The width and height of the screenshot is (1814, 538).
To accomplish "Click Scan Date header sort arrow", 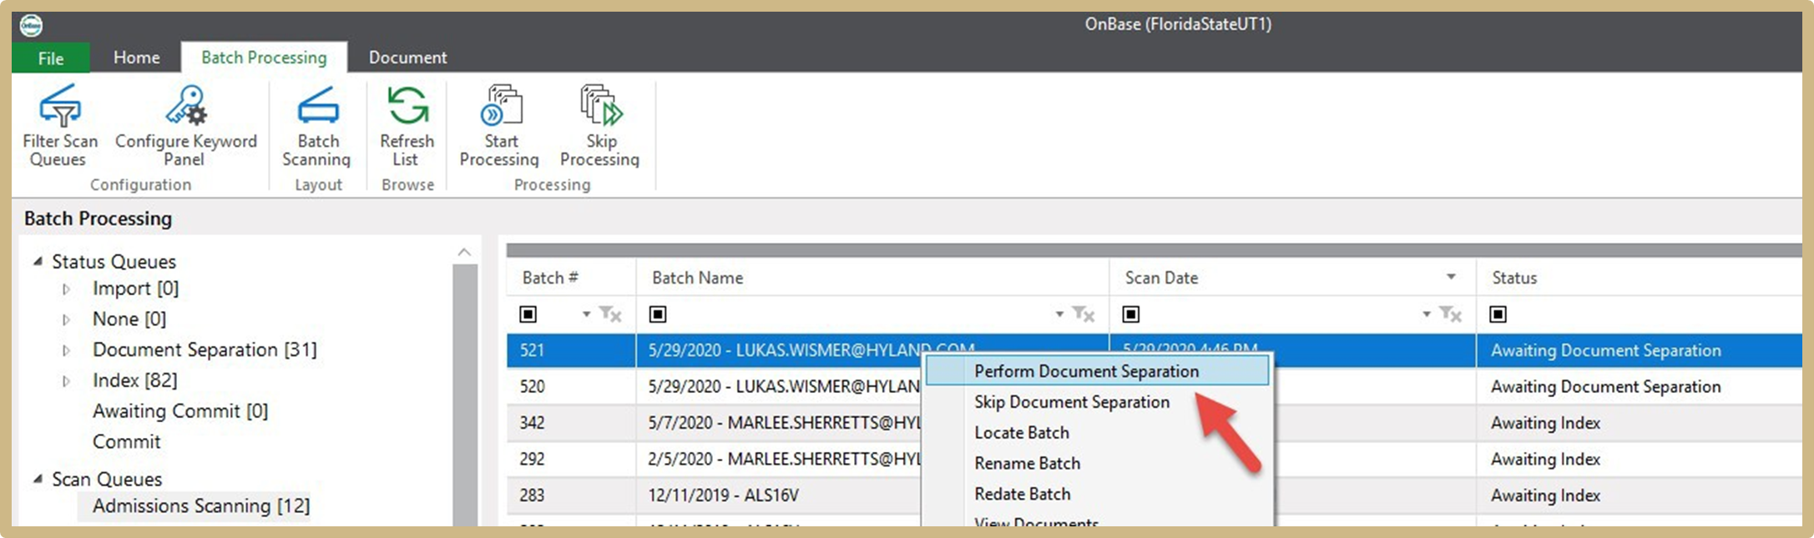I will [1451, 277].
